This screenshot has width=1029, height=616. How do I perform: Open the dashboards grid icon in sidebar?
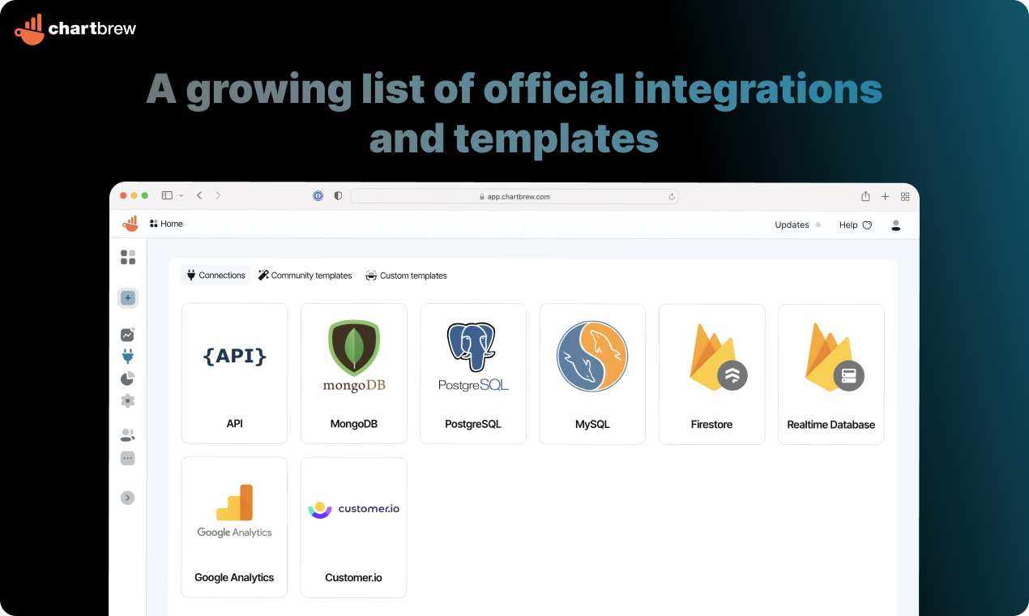click(x=128, y=257)
